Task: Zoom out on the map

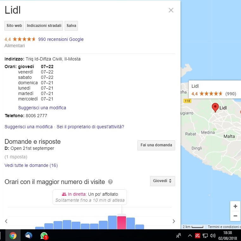Action: pos(235,216)
